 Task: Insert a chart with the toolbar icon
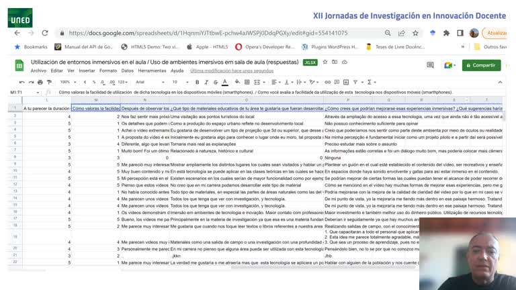coord(346,82)
